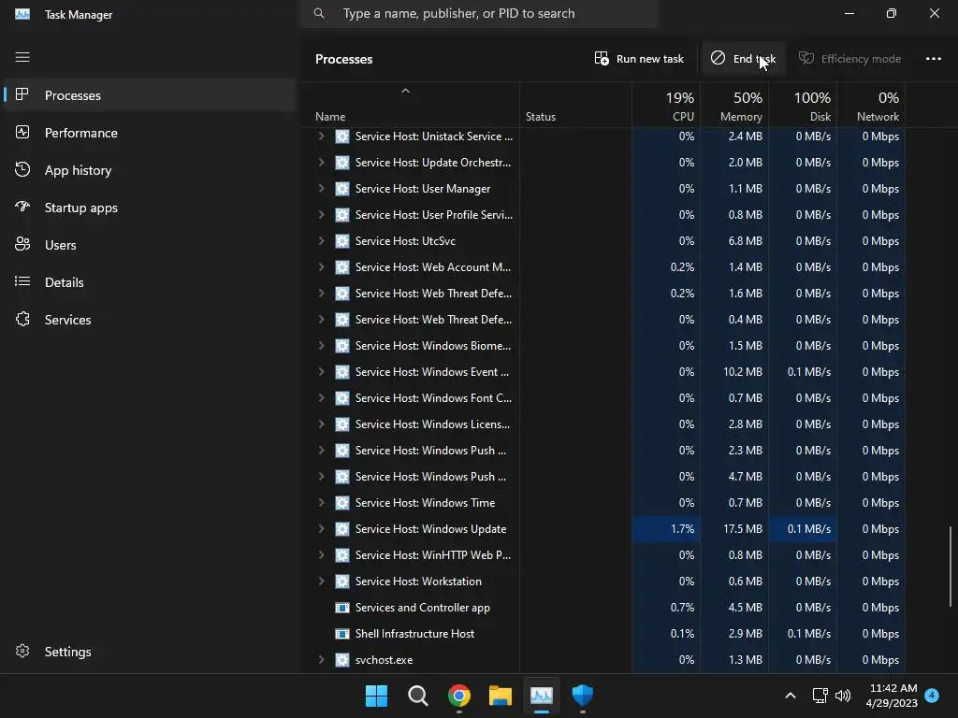
Task: Click the Run new task icon
Action: pyautogui.click(x=602, y=58)
